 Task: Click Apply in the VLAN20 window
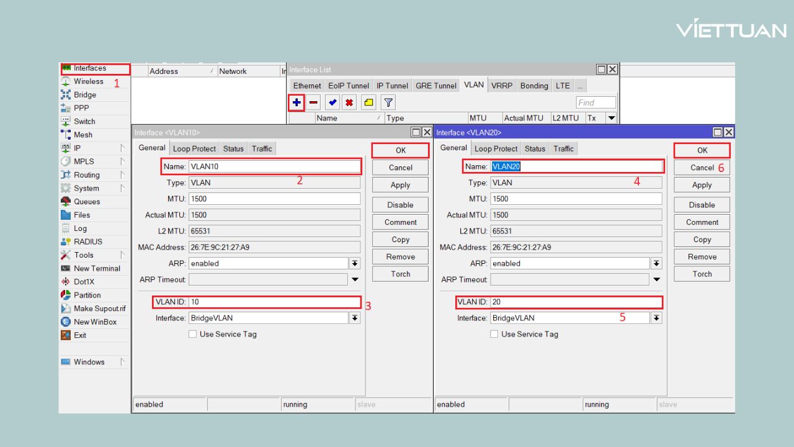click(x=702, y=185)
